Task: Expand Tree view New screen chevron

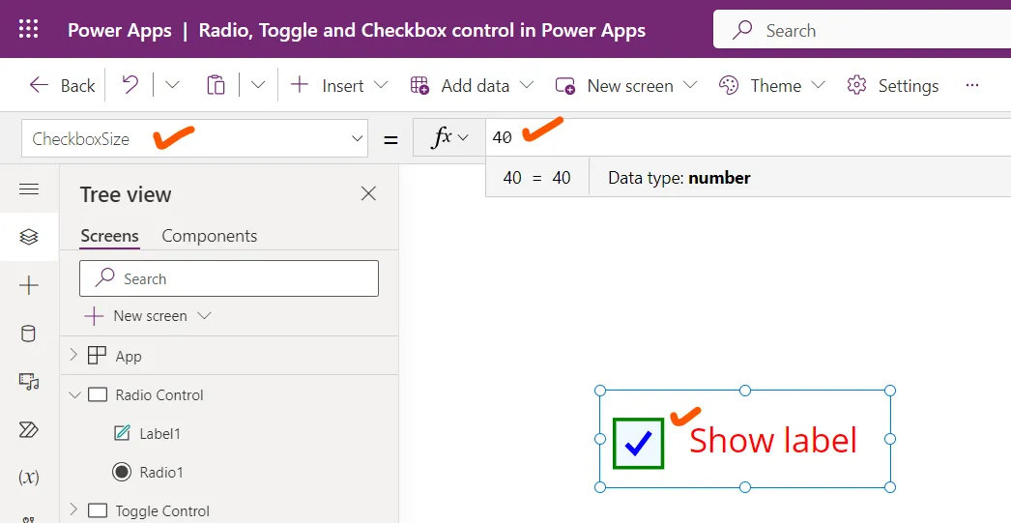Action: pos(204,316)
